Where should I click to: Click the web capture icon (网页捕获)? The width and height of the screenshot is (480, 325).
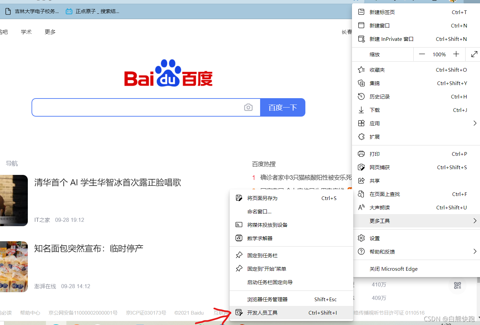(x=361, y=167)
